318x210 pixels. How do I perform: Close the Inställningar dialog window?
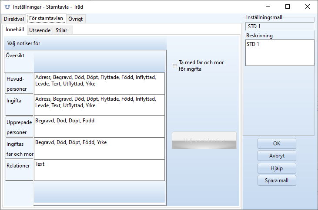(x=308, y=7)
